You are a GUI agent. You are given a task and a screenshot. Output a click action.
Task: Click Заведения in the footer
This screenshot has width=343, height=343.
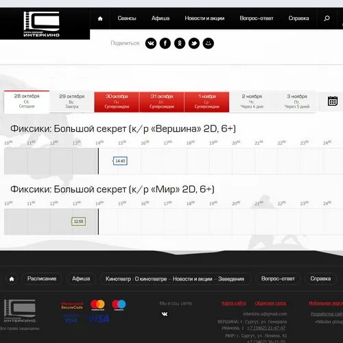point(231,279)
